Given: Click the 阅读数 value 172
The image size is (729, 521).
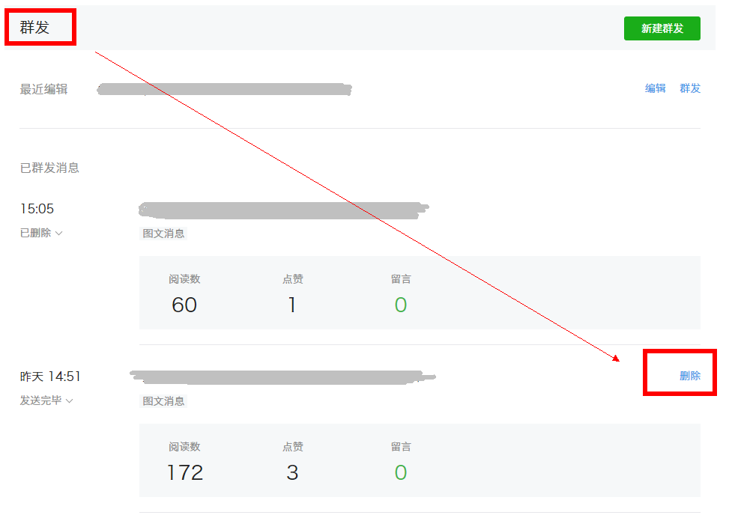Looking at the screenshot, I should [x=184, y=472].
